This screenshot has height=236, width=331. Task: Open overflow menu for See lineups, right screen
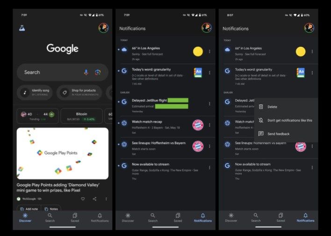point(312,146)
